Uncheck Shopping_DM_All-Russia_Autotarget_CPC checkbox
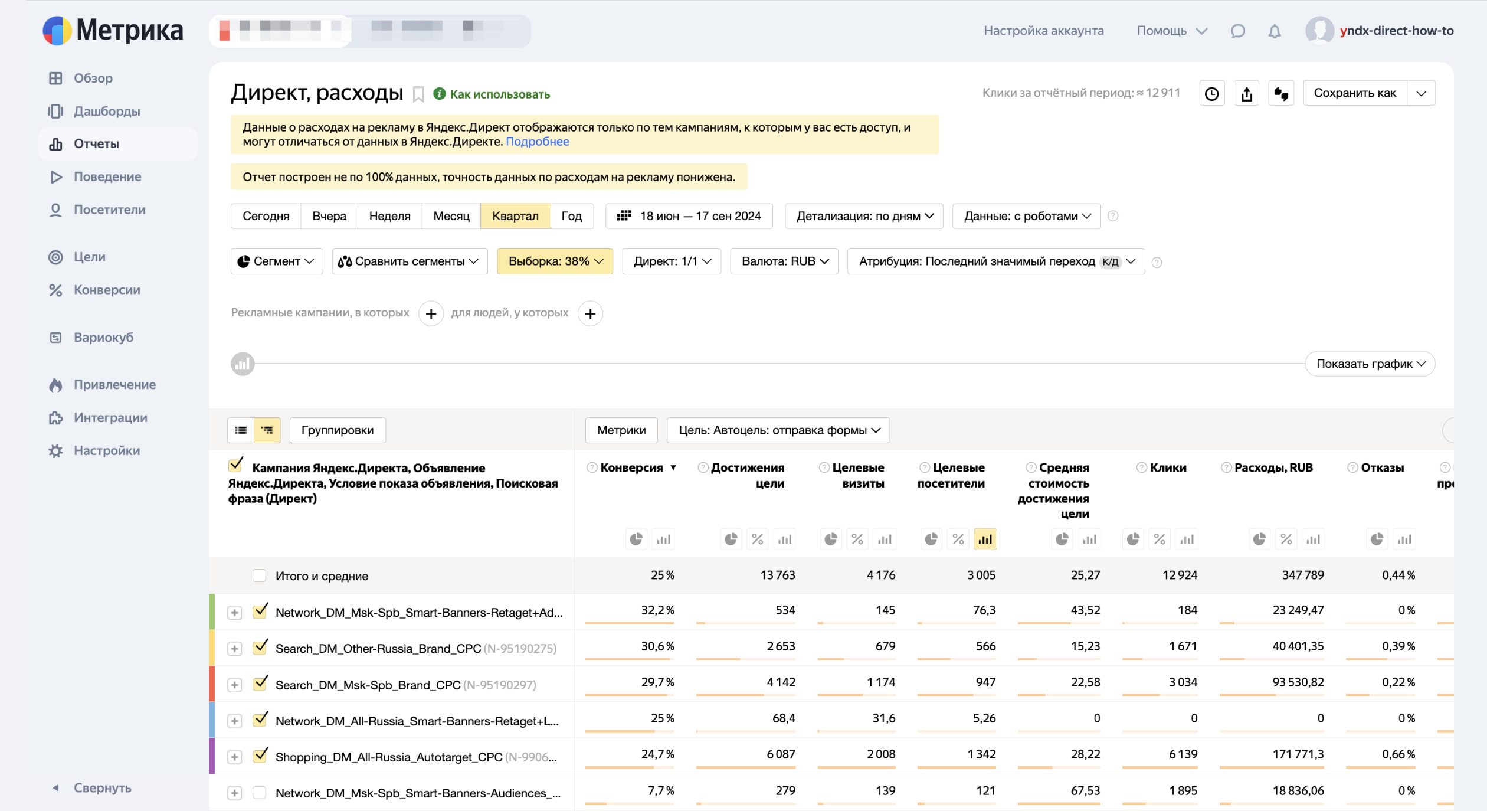Screen dimensions: 1487x811 (x=260, y=756)
